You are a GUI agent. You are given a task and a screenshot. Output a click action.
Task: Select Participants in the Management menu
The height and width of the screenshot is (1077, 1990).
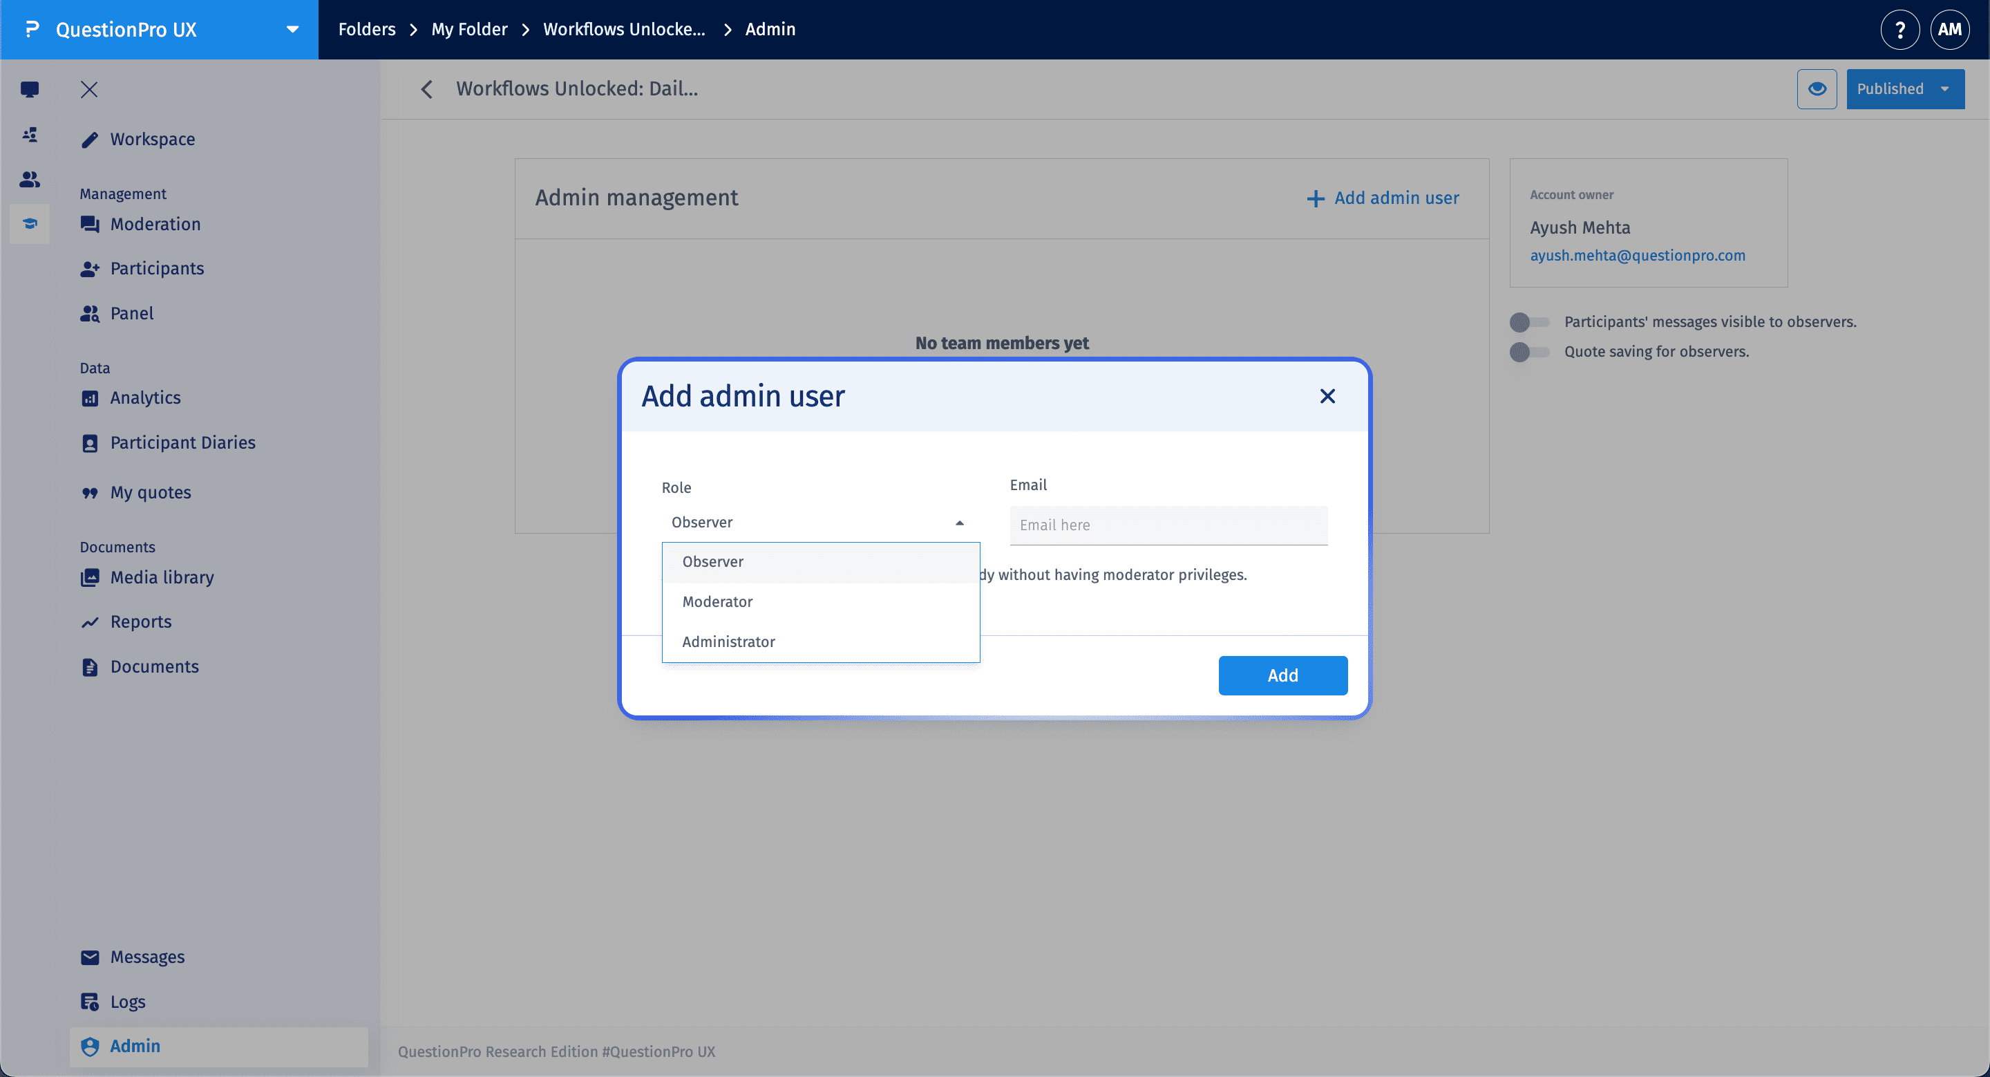pyautogui.click(x=157, y=268)
